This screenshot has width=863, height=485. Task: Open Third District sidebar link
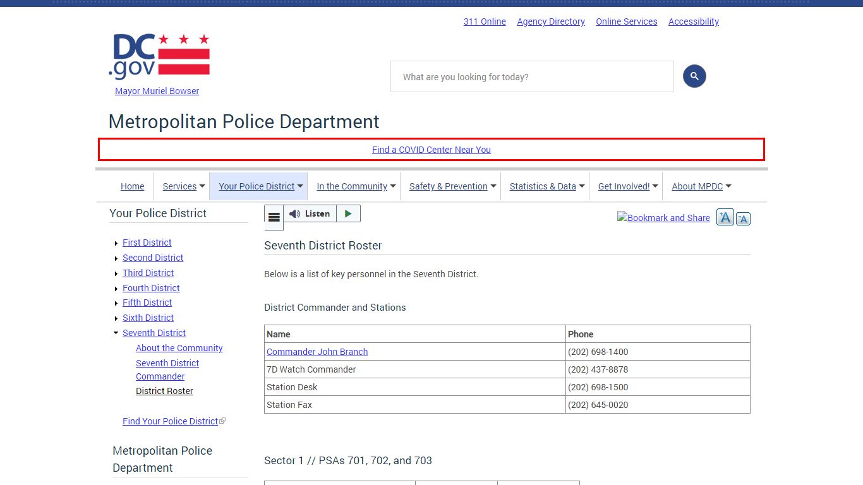pyautogui.click(x=148, y=273)
